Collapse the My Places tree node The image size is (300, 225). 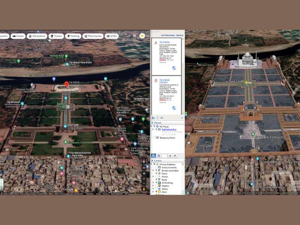click(151, 126)
